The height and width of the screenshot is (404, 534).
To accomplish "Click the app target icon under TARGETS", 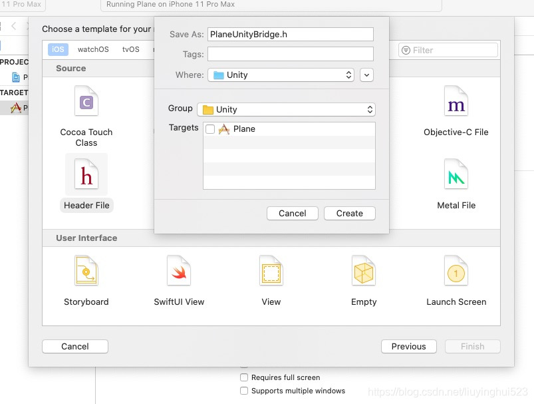I will (16, 108).
